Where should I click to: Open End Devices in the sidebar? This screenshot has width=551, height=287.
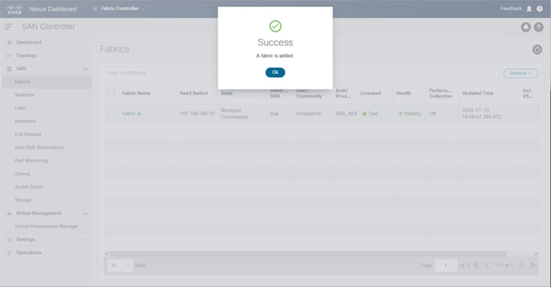click(x=28, y=134)
